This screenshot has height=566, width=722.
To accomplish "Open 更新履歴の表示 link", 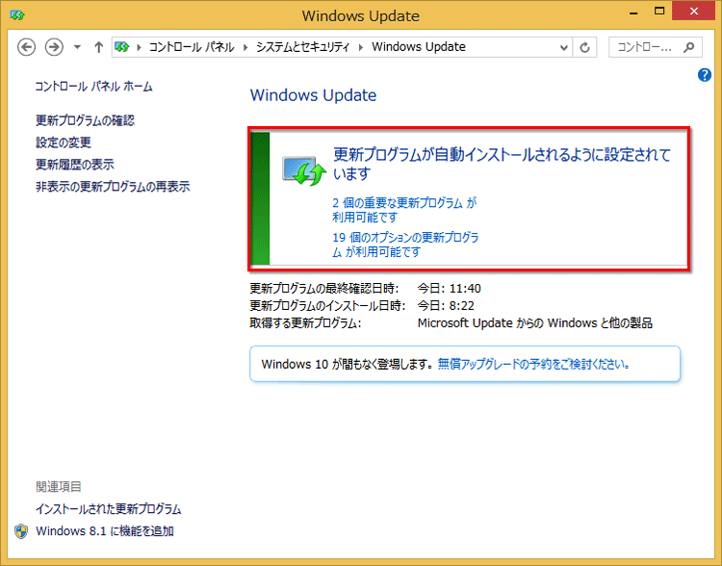I will tap(74, 165).
